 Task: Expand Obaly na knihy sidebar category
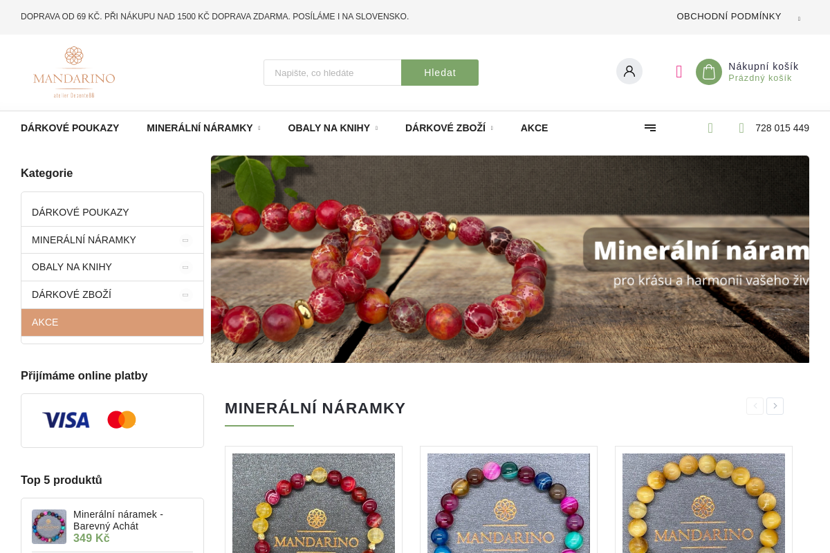tap(185, 267)
